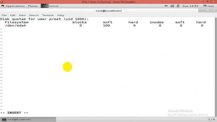Image resolution: width=217 pixels, height=122 pixels.
Task: Open the Search menu
Action: coord(34,15)
